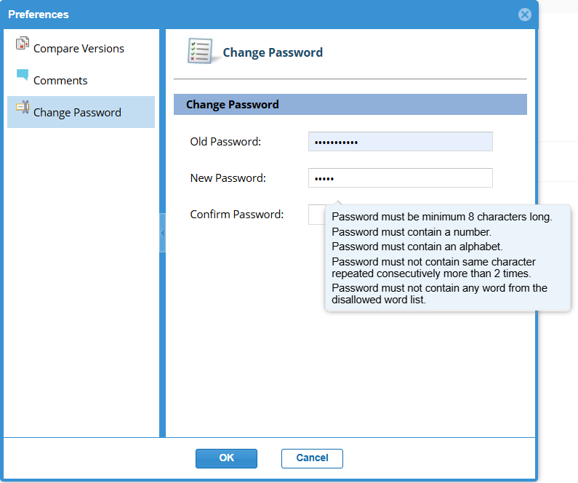Click the New Password label
578x483 pixels.
point(228,178)
